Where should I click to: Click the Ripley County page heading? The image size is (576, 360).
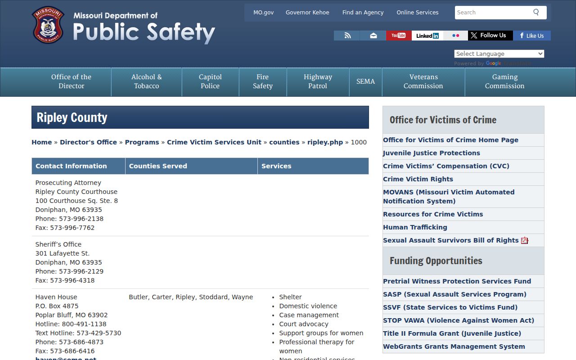pos(72,117)
